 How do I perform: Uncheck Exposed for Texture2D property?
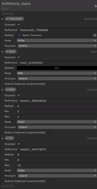tap(19, 24)
